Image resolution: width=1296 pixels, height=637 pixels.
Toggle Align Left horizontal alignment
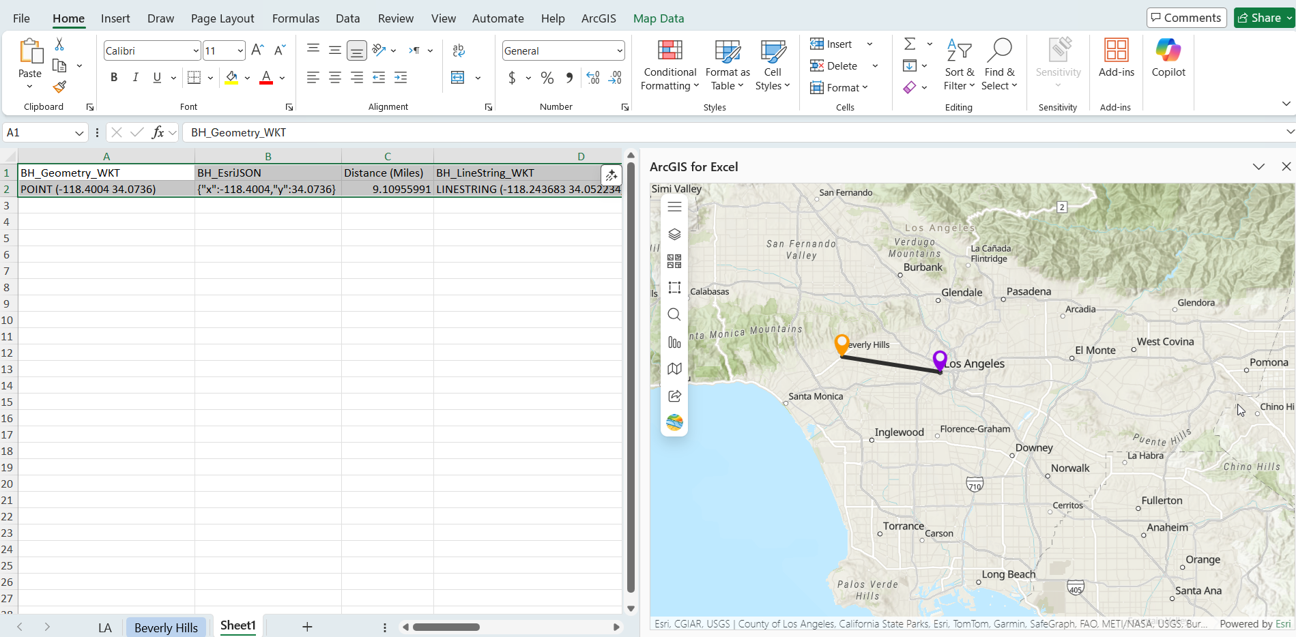pyautogui.click(x=313, y=78)
